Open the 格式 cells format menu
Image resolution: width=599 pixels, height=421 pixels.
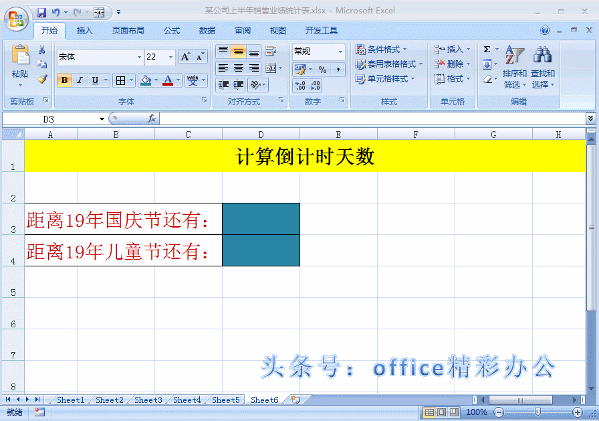pyautogui.click(x=452, y=79)
